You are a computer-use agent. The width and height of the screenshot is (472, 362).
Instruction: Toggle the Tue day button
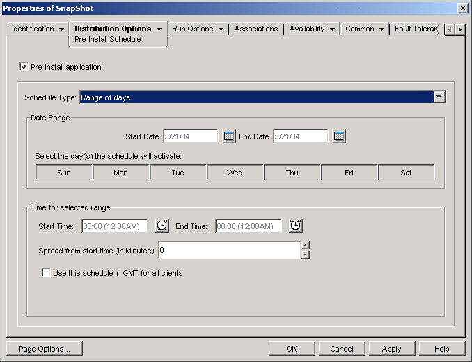[x=178, y=173]
